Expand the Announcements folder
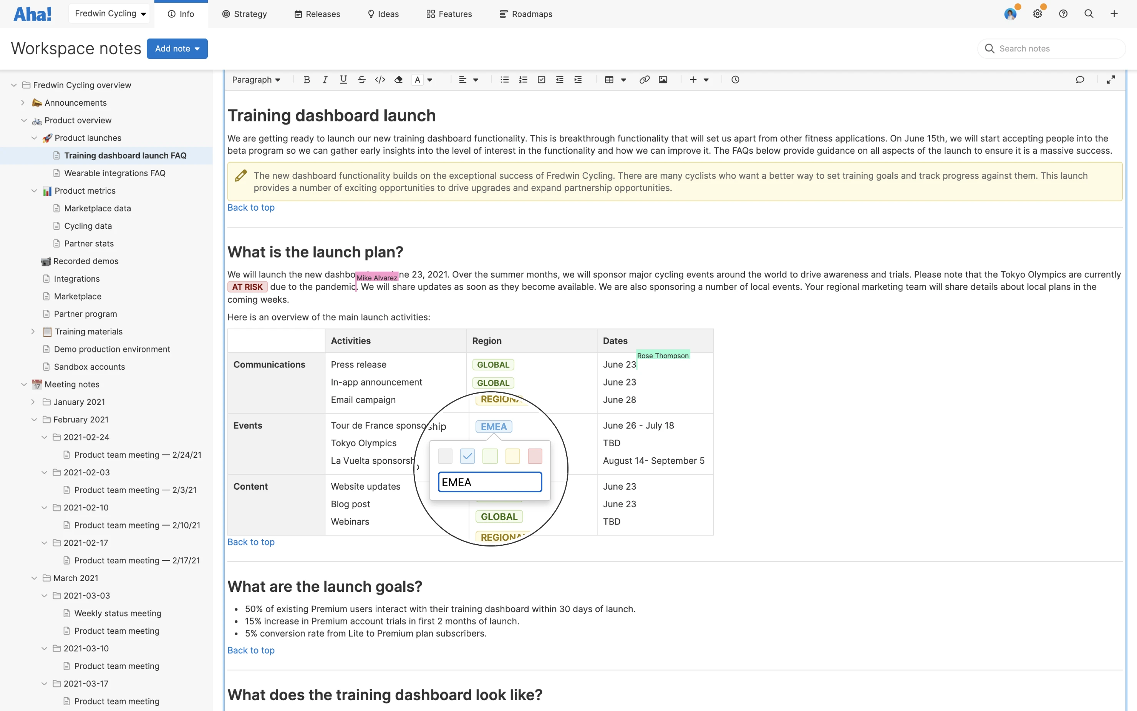The image size is (1137, 711). coord(23,103)
